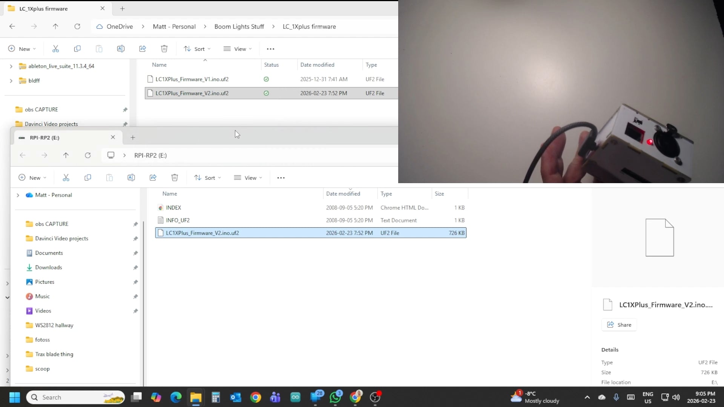The width and height of the screenshot is (724, 407).
Task: Click the Paste icon in the toolbar
Action: click(99, 48)
